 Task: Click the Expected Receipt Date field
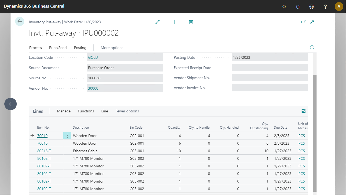[270, 68]
